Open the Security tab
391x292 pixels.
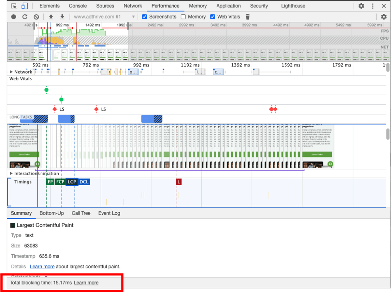pyautogui.click(x=259, y=6)
